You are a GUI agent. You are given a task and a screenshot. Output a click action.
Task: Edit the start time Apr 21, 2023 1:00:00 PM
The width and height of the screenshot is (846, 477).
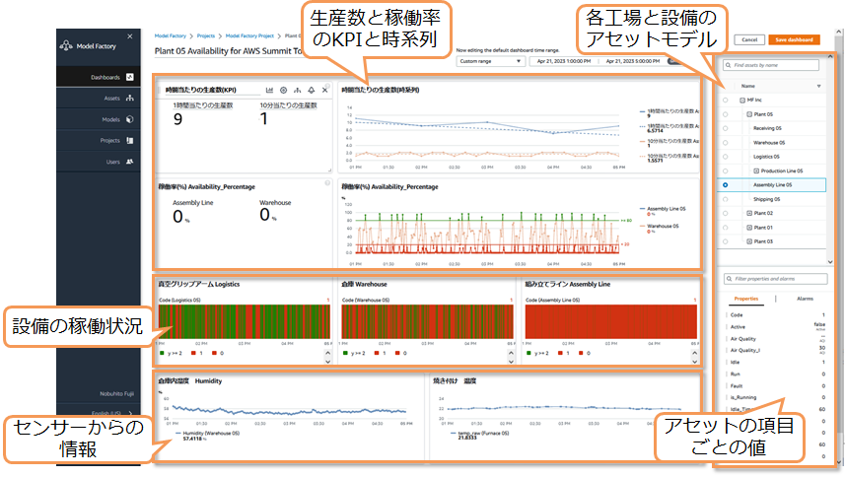[x=564, y=61]
